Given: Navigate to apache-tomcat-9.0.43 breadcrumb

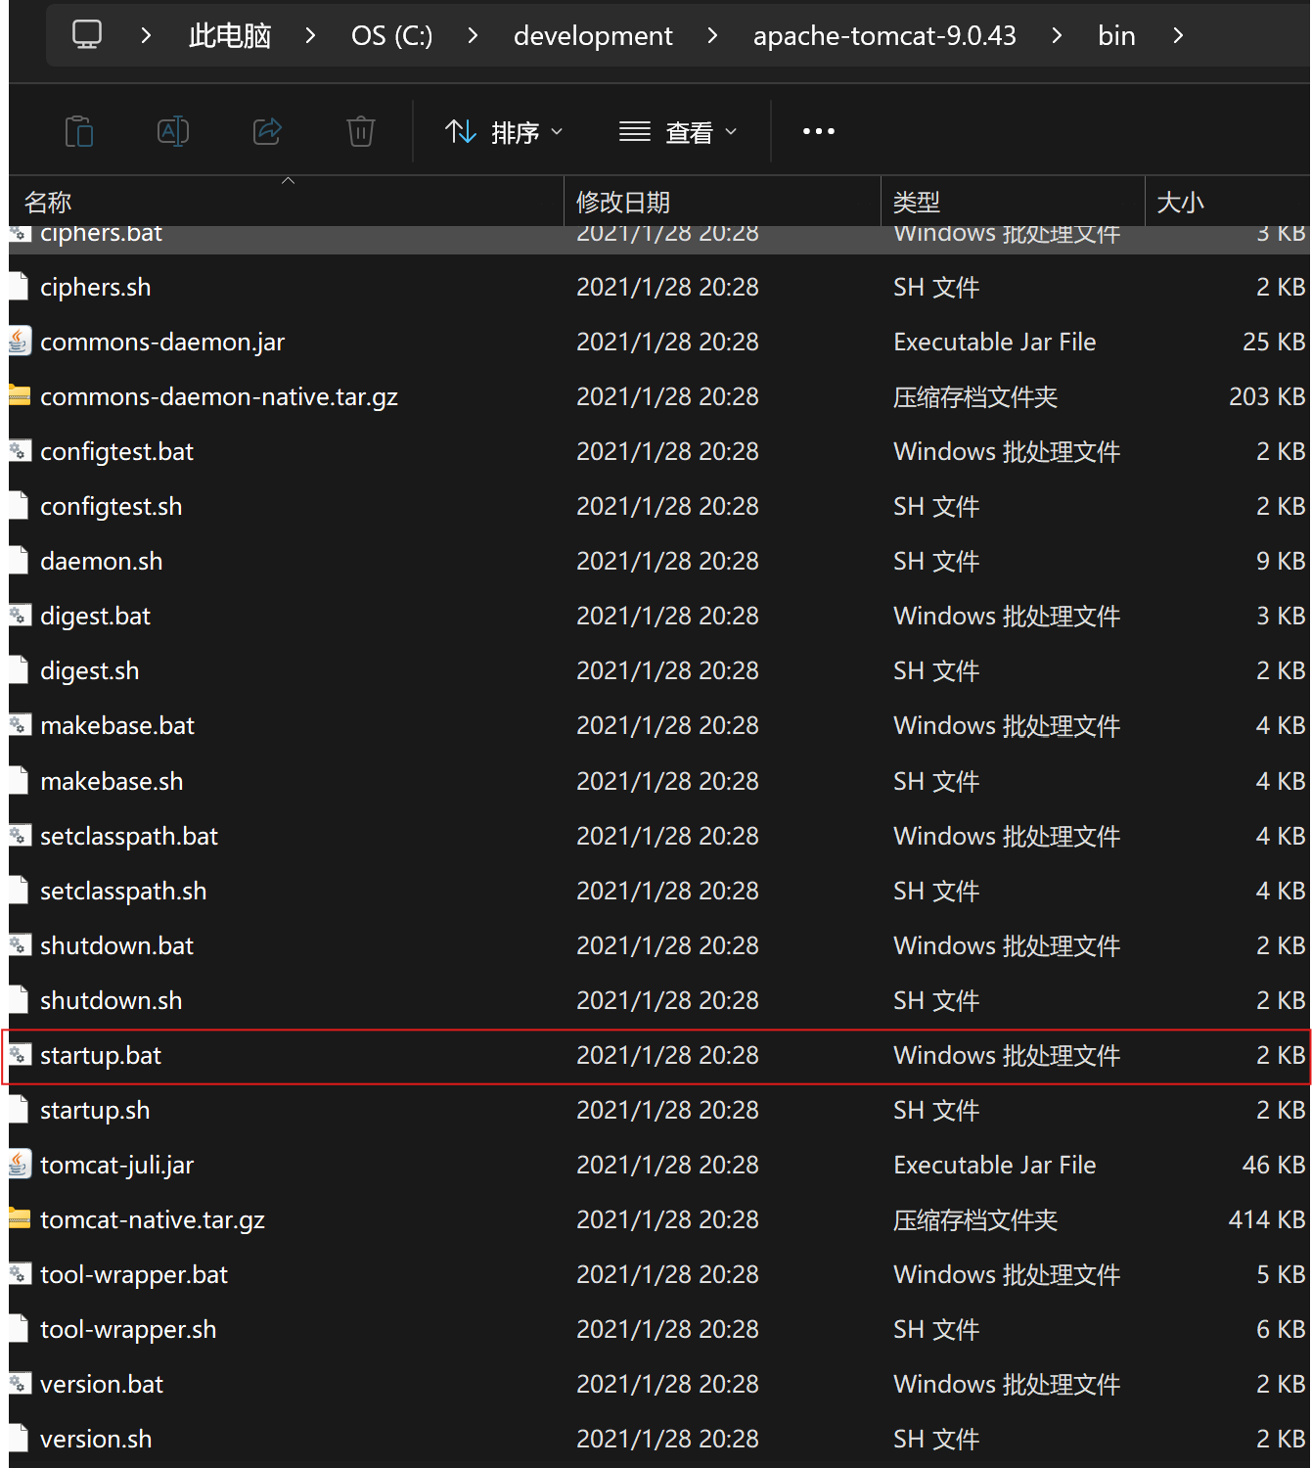Looking at the screenshot, I should point(884,36).
